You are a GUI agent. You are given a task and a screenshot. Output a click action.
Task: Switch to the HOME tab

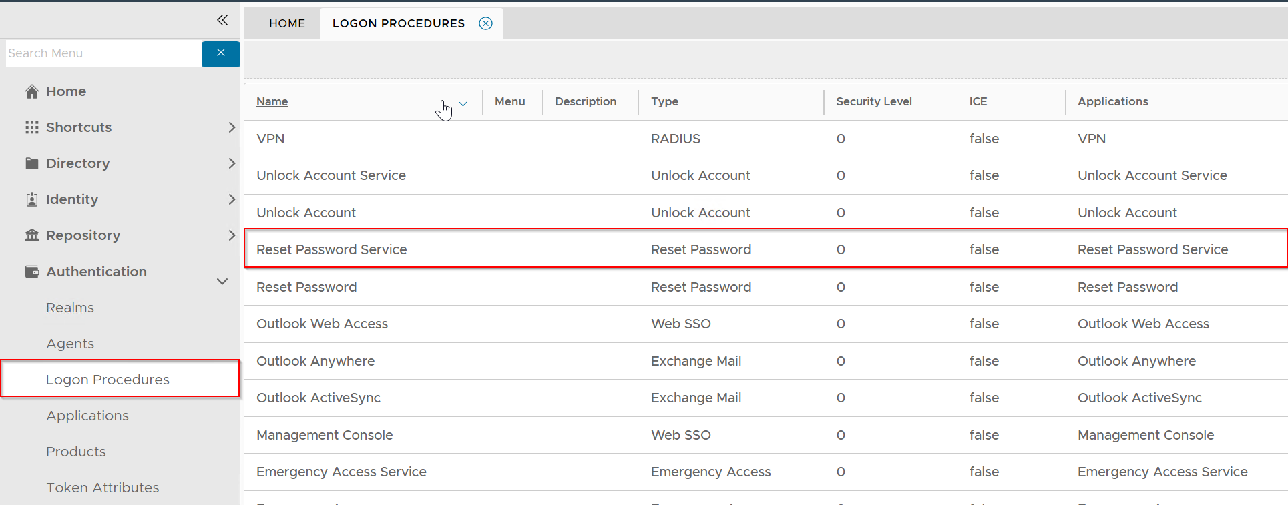click(287, 23)
